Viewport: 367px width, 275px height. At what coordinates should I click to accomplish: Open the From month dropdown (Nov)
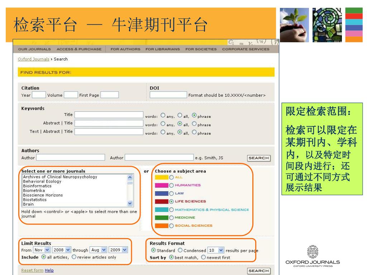point(42,250)
